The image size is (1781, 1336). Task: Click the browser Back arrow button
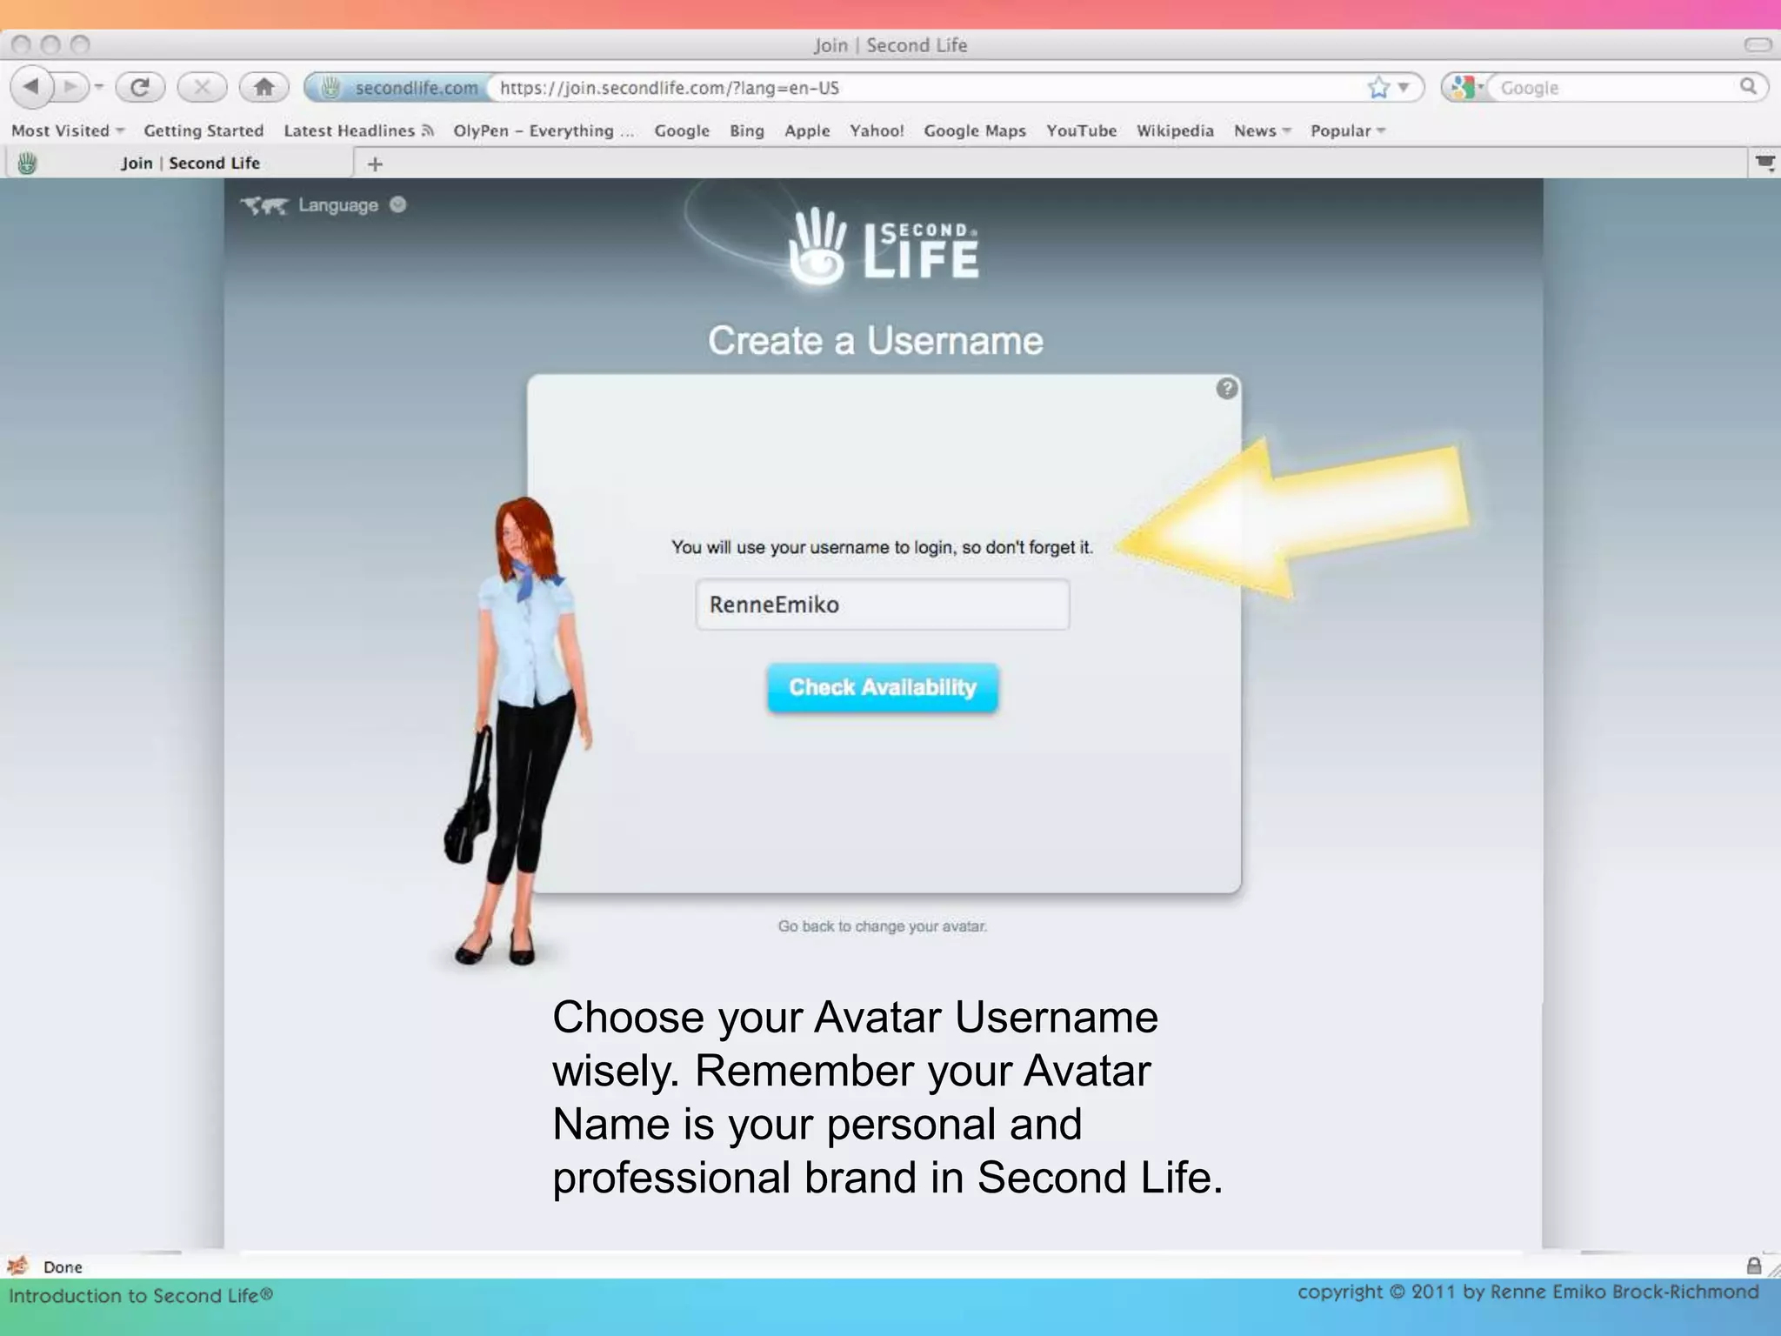click(32, 87)
